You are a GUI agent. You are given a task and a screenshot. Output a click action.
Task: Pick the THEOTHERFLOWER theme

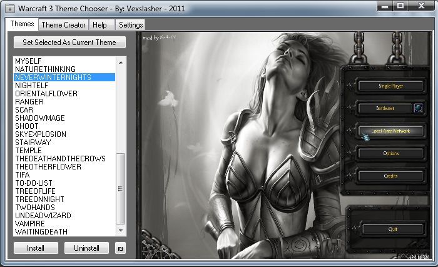click(x=64, y=167)
